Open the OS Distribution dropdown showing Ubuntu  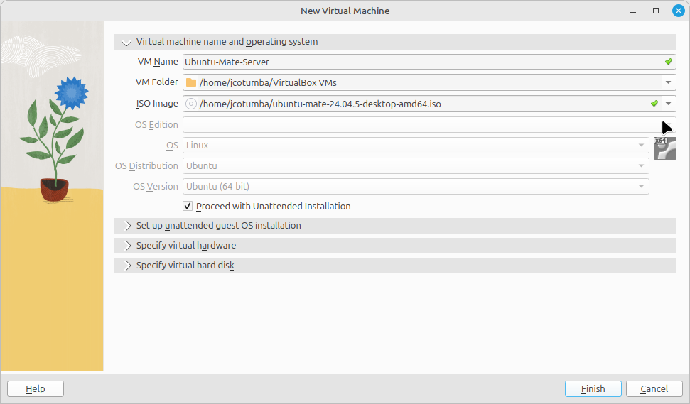pos(416,165)
